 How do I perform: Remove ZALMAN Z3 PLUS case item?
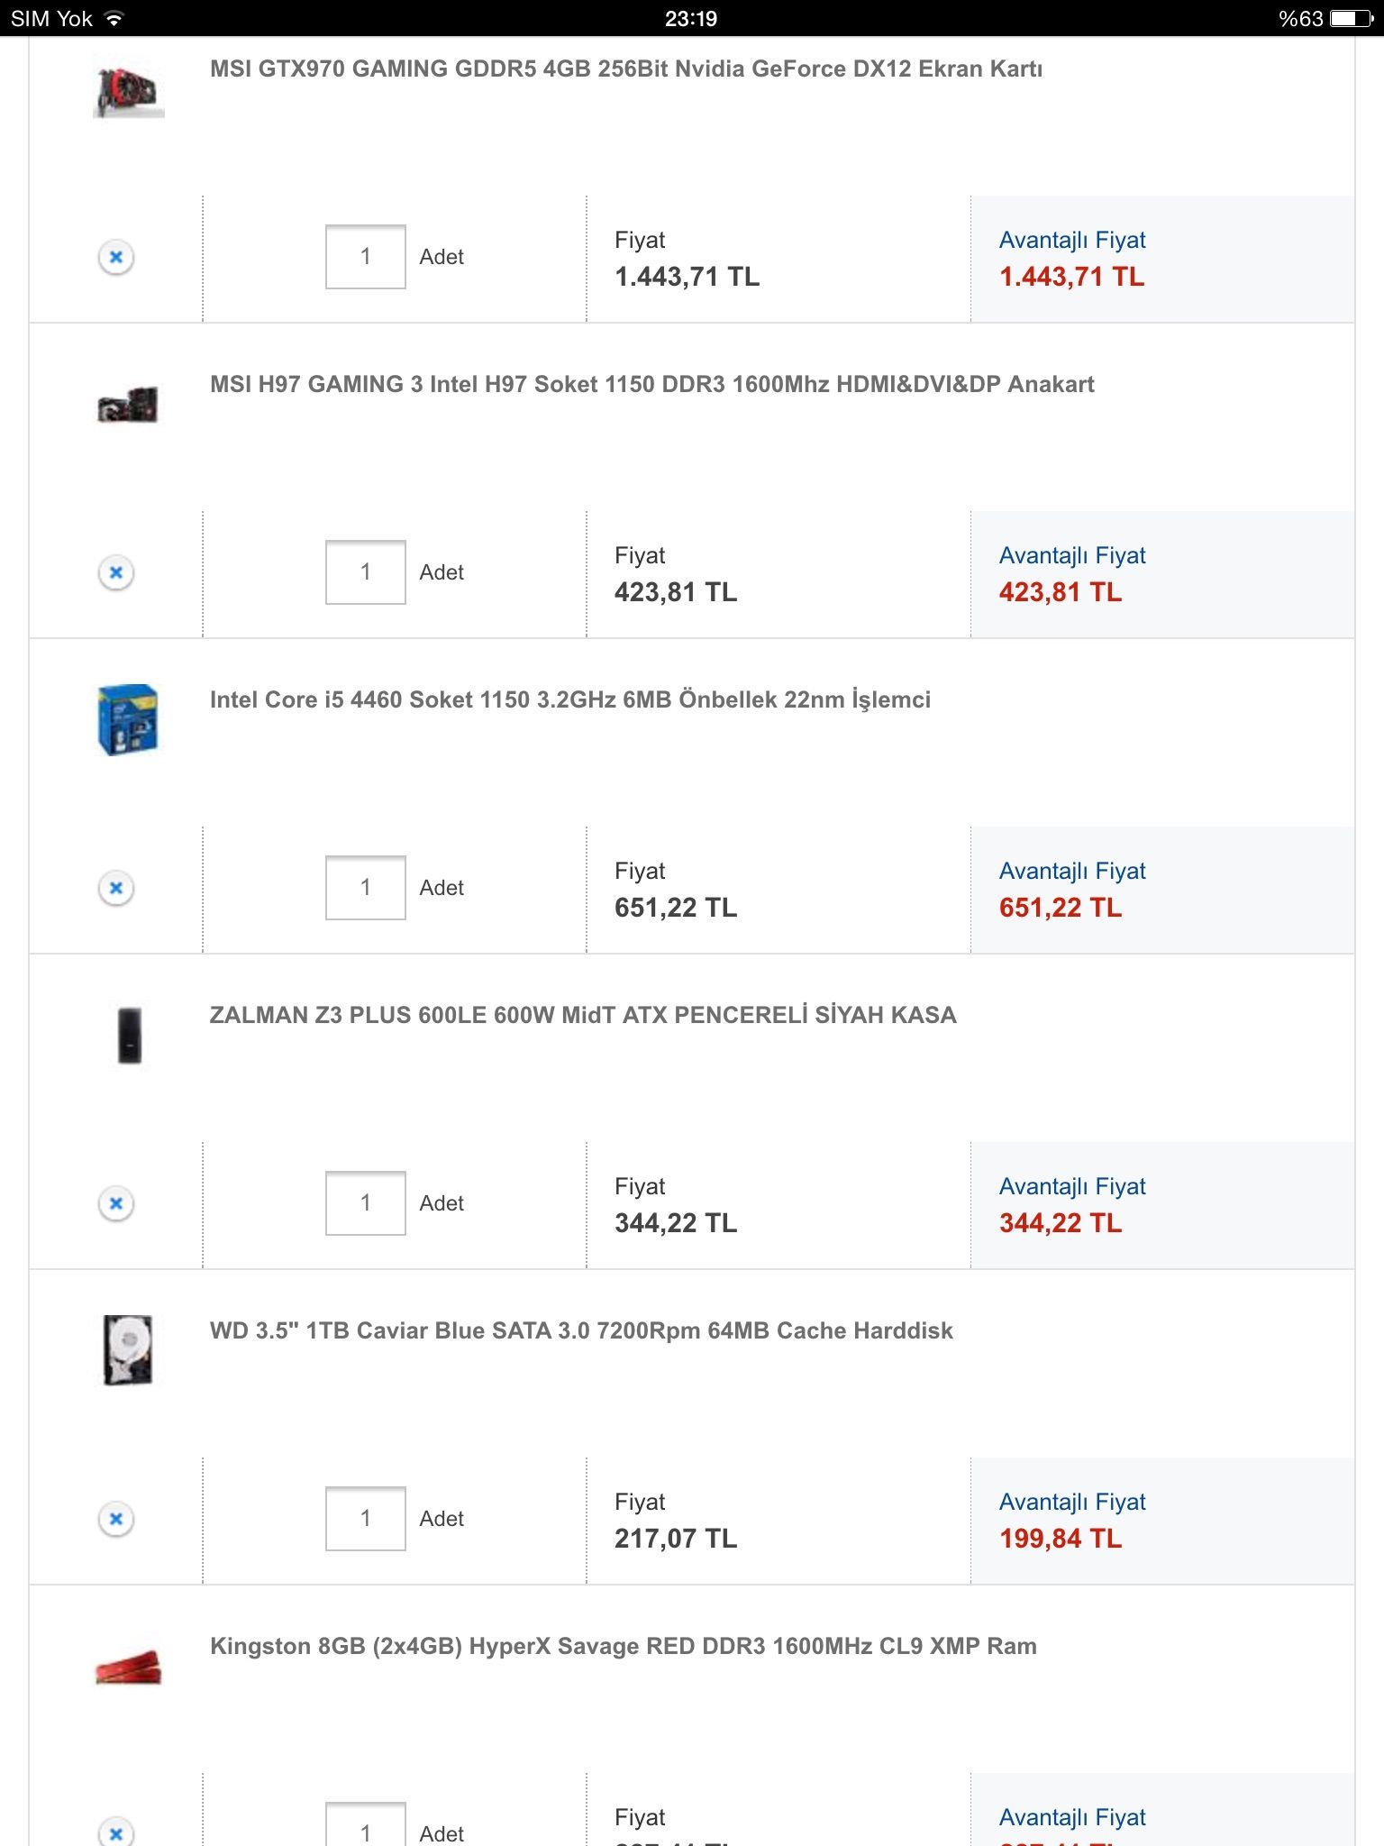click(x=116, y=1203)
